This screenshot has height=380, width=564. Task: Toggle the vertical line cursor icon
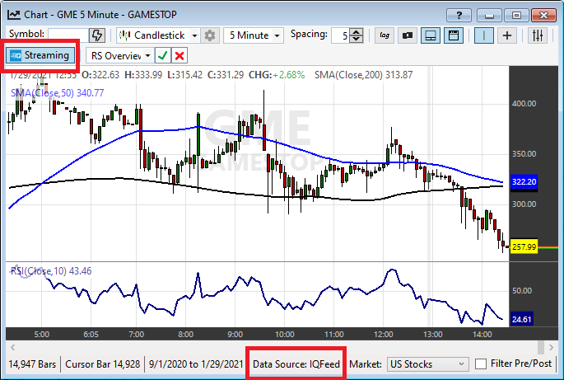point(484,35)
